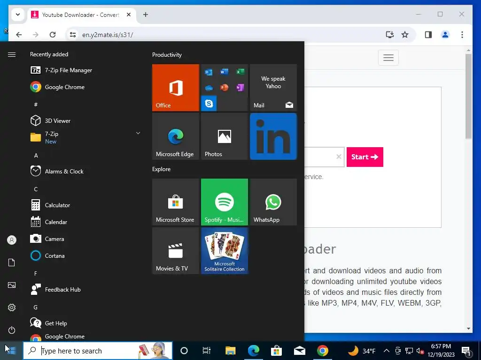Expand the Start menu hamburger navigation
The width and height of the screenshot is (481, 360).
point(12,54)
